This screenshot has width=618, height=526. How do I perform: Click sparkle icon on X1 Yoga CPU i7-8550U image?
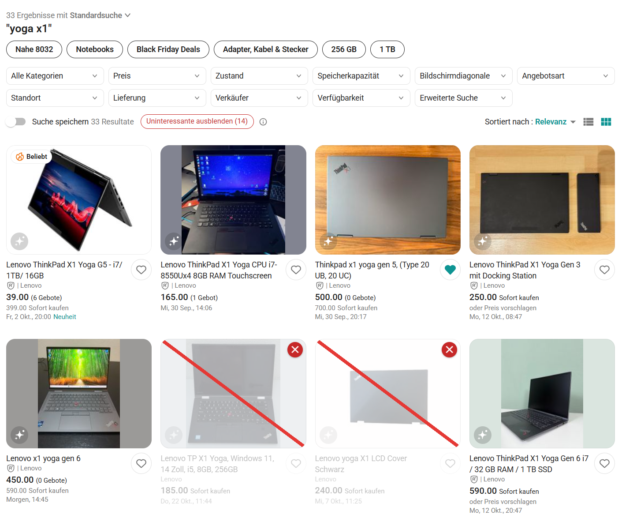click(174, 241)
